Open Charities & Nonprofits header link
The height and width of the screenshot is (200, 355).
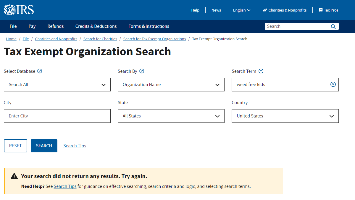coord(285,10)
